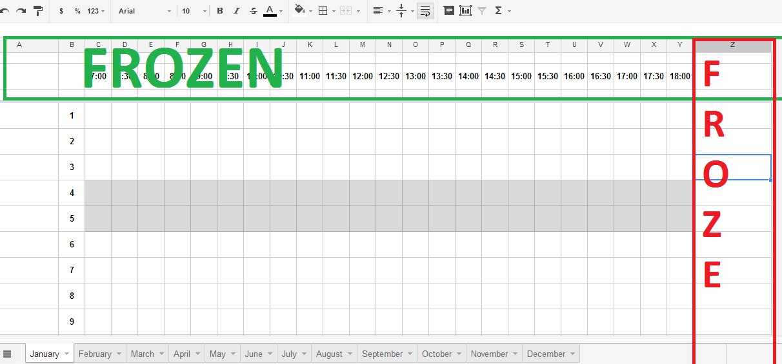
Task: Open the fill color paint bucket
Action: [x=299, y=11]
